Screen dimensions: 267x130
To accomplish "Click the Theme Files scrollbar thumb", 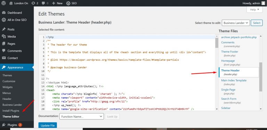I will click(x=260, y=77).
